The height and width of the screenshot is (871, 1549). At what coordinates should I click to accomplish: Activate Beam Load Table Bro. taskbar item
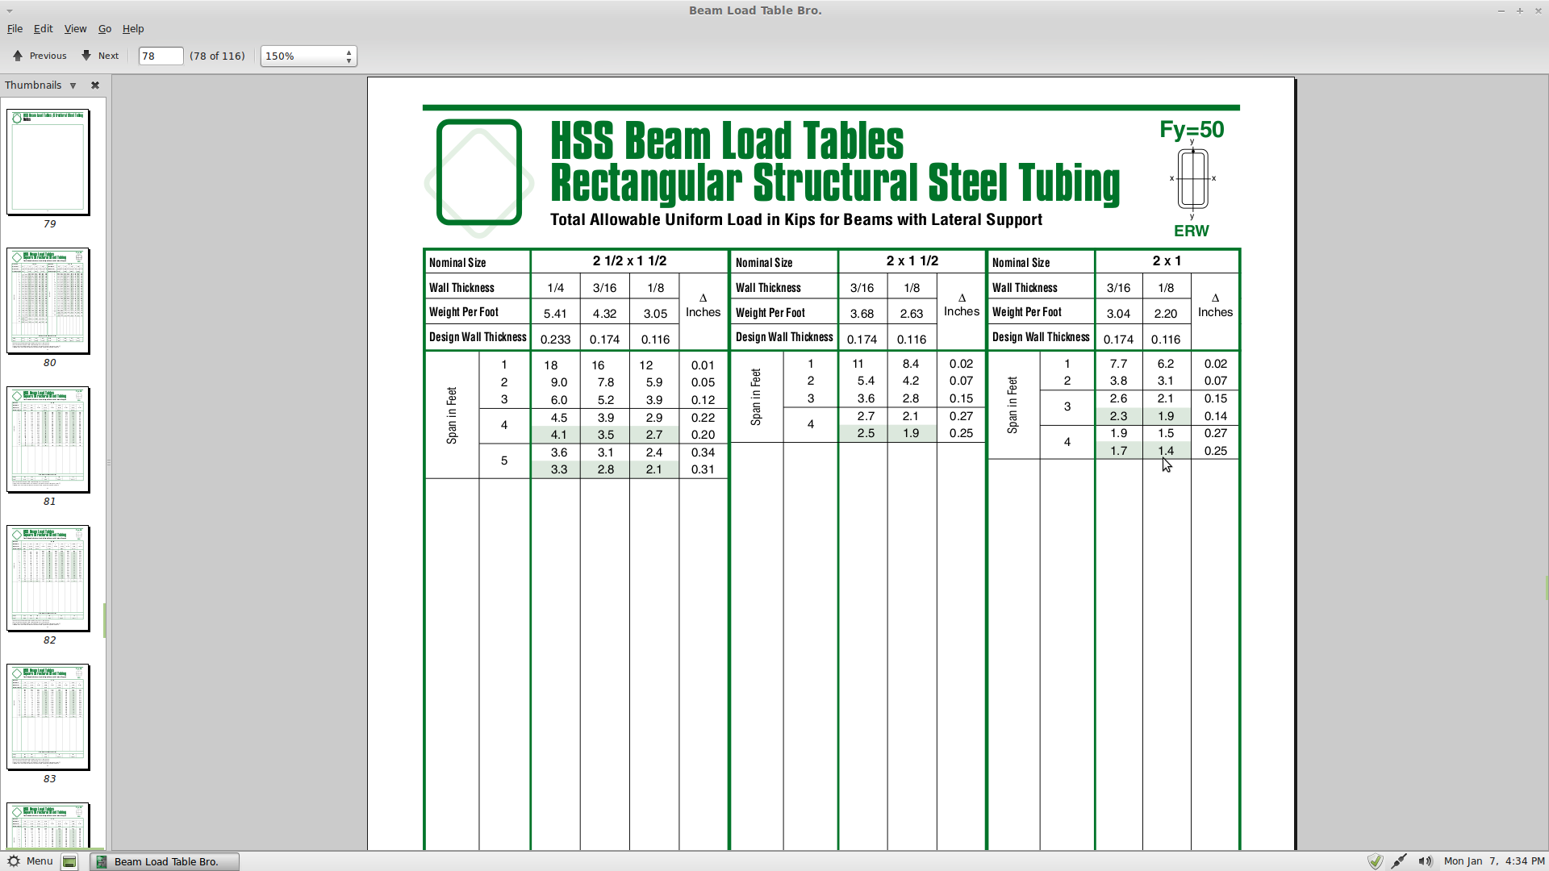(x=165, y=861)
